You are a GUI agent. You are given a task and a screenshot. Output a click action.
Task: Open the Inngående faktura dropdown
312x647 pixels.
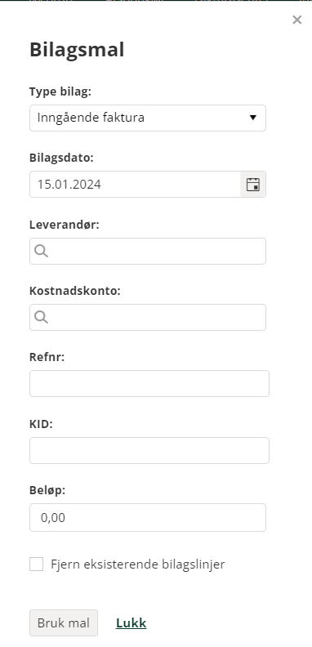coord(148,118)
